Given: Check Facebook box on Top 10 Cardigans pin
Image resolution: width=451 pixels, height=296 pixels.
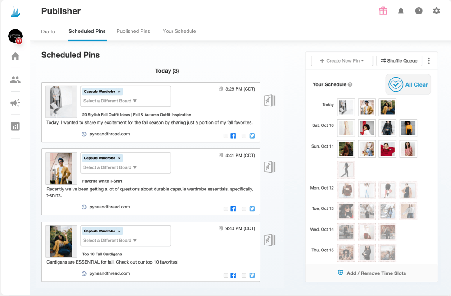Looking at the screenshot, I should tap(226, 275).
